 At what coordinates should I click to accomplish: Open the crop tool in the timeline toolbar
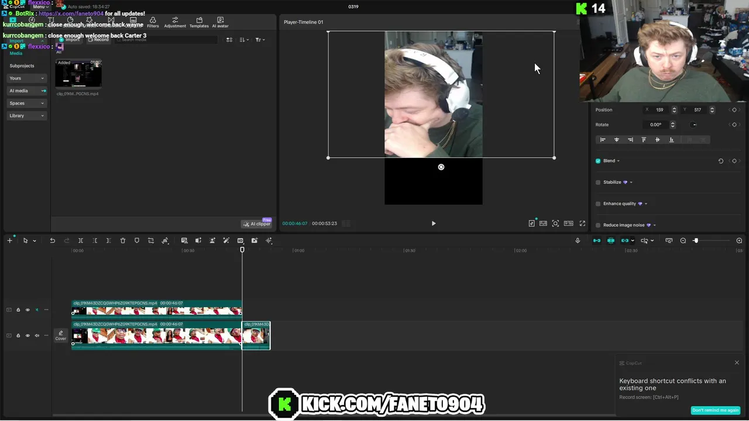pyautogui.click(x=151, y=240)
